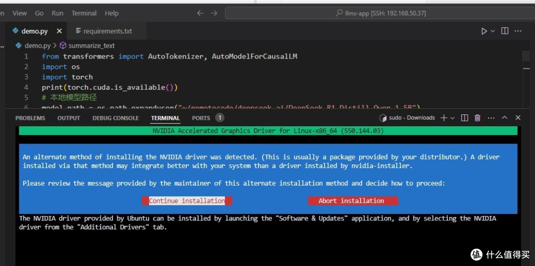Open the Run menu
The image size is (535, 266).
[x=57, y=13]
